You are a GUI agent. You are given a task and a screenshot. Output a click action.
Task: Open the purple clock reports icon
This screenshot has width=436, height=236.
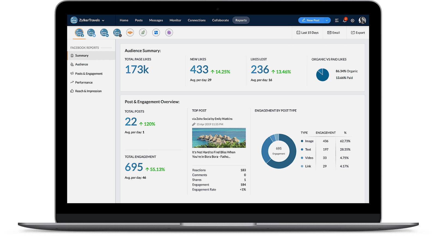[x=169, y=33]
